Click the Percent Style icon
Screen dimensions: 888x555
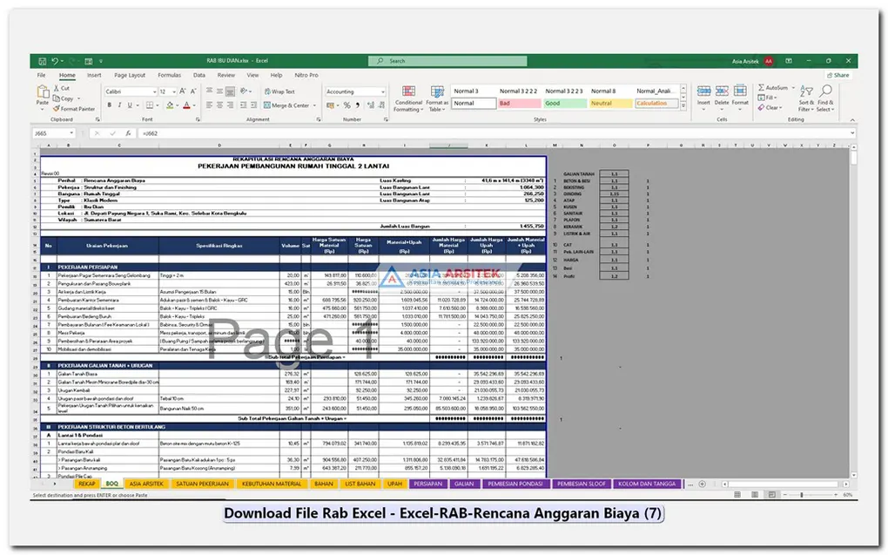coord(346,105)
